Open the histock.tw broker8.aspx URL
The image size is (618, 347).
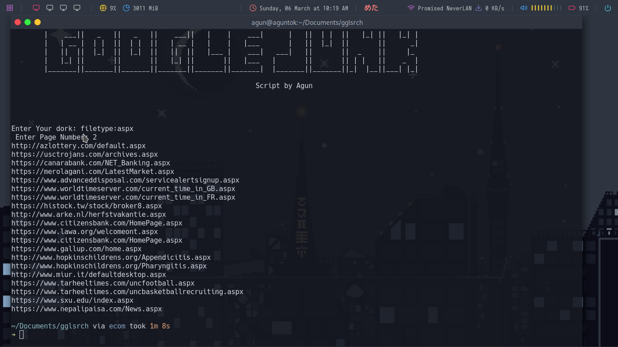[x=87, y=206]
